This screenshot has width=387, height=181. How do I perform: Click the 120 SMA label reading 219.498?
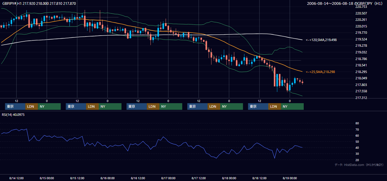click(321, 40)
